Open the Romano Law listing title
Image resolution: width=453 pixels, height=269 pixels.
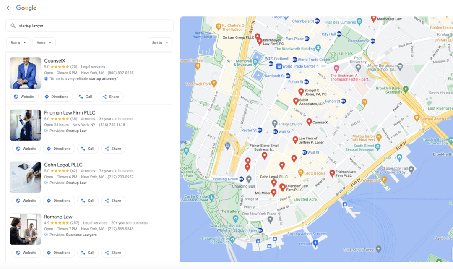[x=58, y=217]
